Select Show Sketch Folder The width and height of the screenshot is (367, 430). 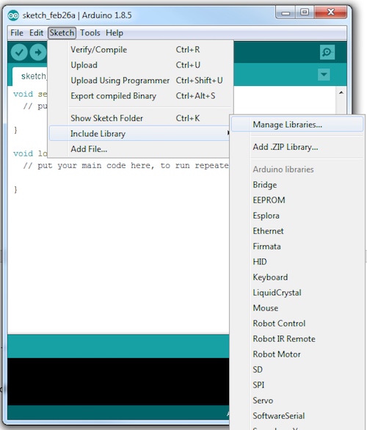coord(140,118)
